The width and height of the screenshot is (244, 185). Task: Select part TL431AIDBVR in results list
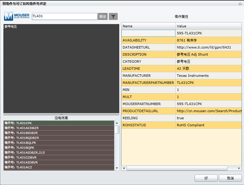coord(59,162)
